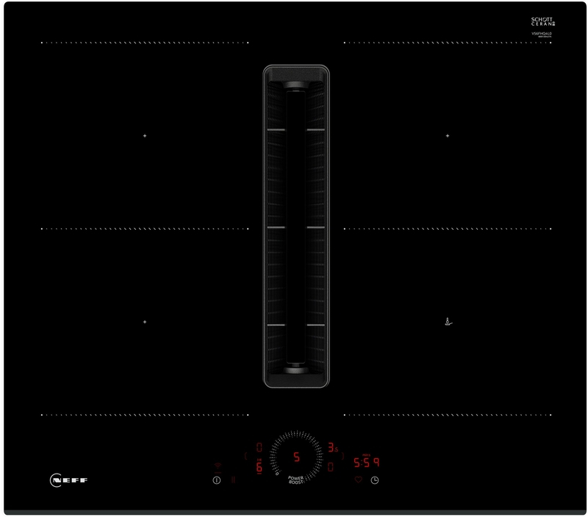Select the SCHOTT CERAN label
This screenshot has width=588, height=517.
[542, 21]
